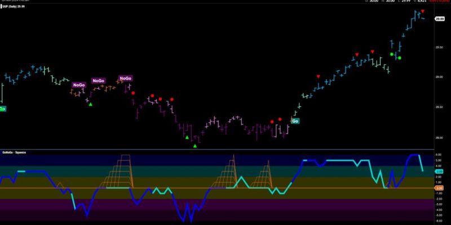Click the red triangle beside the latest price bar
The height and width of the screenshot is (225, 451).
[422, 11]
